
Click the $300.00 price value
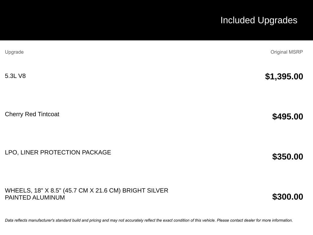[x=288, y=197]
